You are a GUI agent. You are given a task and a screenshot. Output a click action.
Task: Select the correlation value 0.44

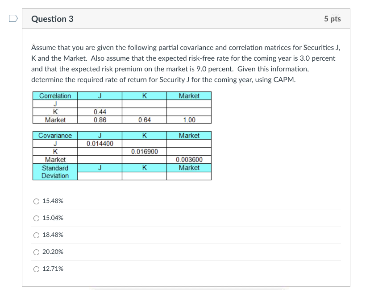(99, 111)
